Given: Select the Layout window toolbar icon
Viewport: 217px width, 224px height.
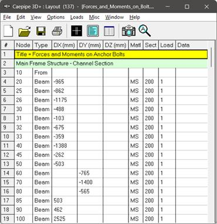Looking at the screenshot, I should 93,31.
